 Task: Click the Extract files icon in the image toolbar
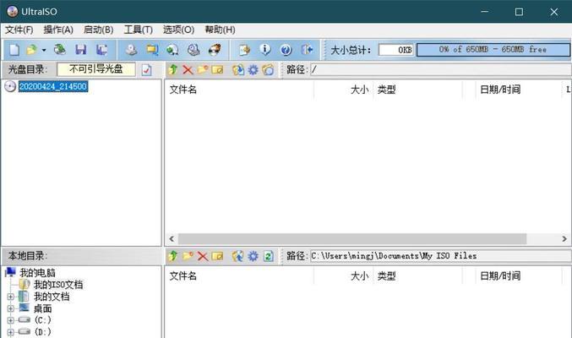click(238, 69)
